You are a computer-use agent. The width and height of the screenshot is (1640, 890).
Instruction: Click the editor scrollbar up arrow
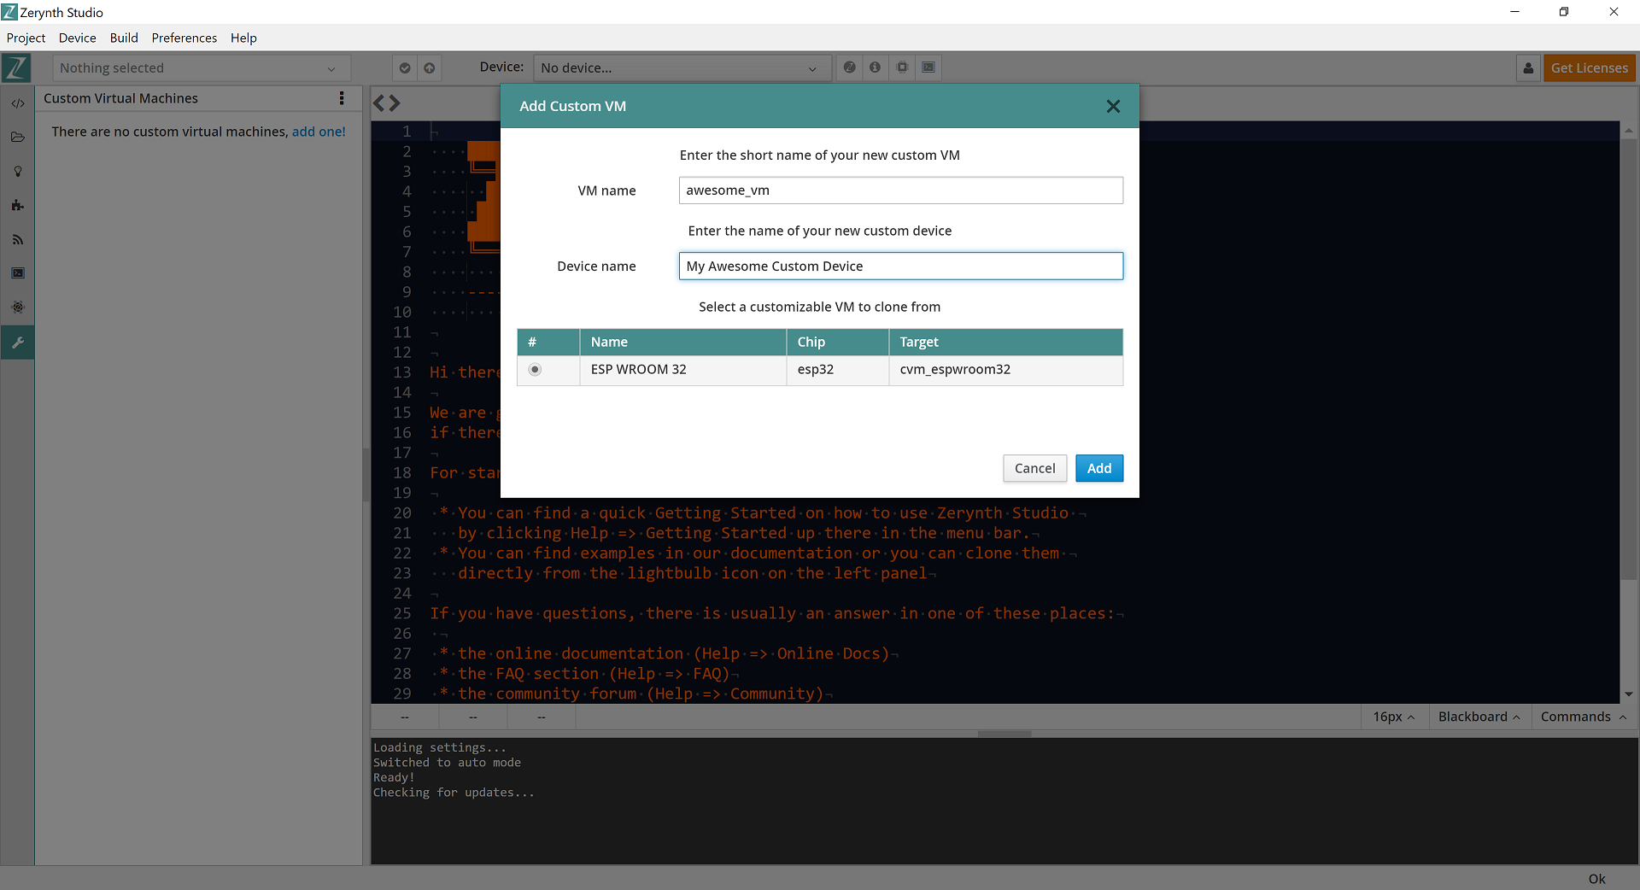1629,131
